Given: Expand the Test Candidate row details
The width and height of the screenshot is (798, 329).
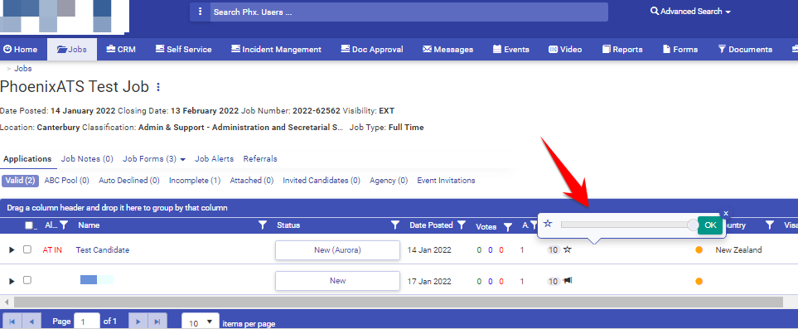Looking at the screenshot, I should click(12, 250).
